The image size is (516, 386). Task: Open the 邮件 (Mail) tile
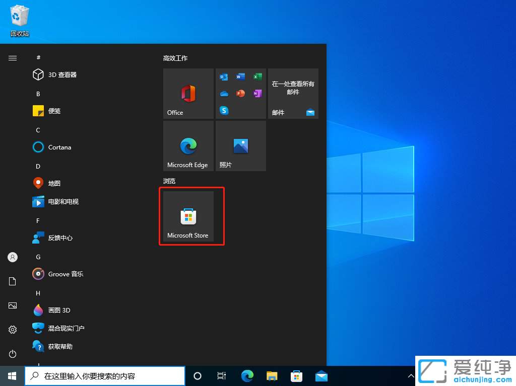[x=293, y=93]
